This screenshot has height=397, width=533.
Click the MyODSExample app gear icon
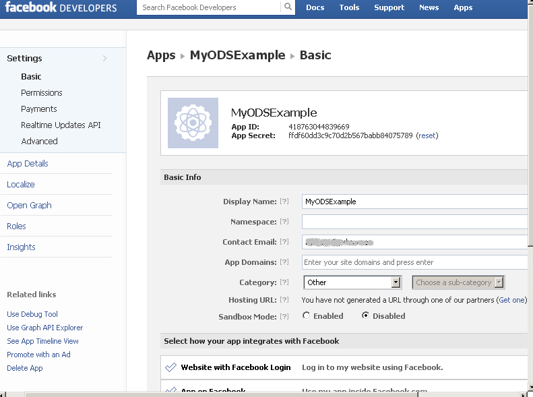coord(193,123)
